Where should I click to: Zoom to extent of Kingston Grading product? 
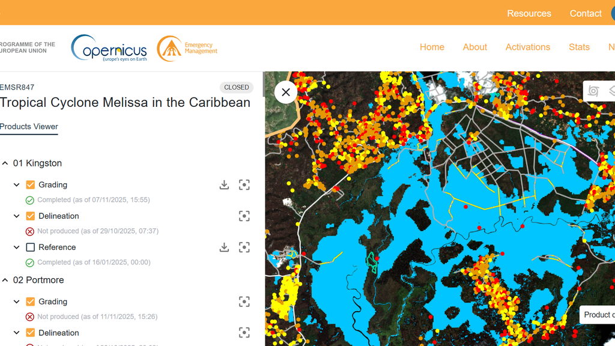tap(244, 184)
